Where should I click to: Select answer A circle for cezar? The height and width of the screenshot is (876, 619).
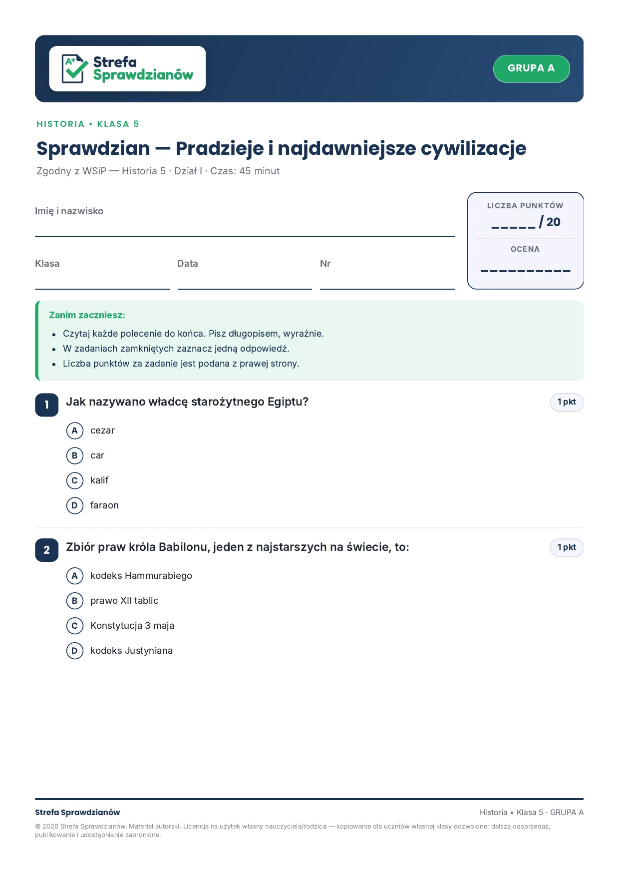pyautogui.click(x=74, y=431)
